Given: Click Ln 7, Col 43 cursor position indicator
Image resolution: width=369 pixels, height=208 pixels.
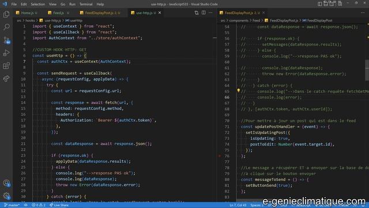Looking at the screenshot, I should click(238, 205).
